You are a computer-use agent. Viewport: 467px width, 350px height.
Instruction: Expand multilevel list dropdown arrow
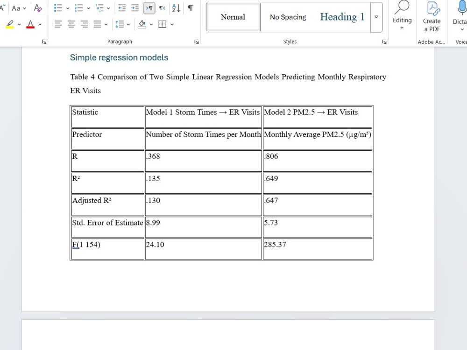(x=108, y=8)
